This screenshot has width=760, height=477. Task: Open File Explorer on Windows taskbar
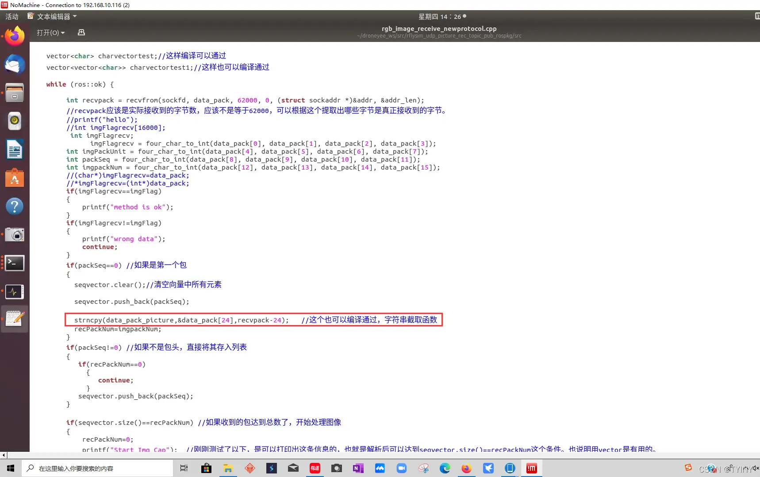228,468
